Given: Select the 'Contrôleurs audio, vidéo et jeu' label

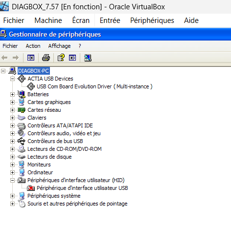Looking at the screenshot, I should 64,133.
